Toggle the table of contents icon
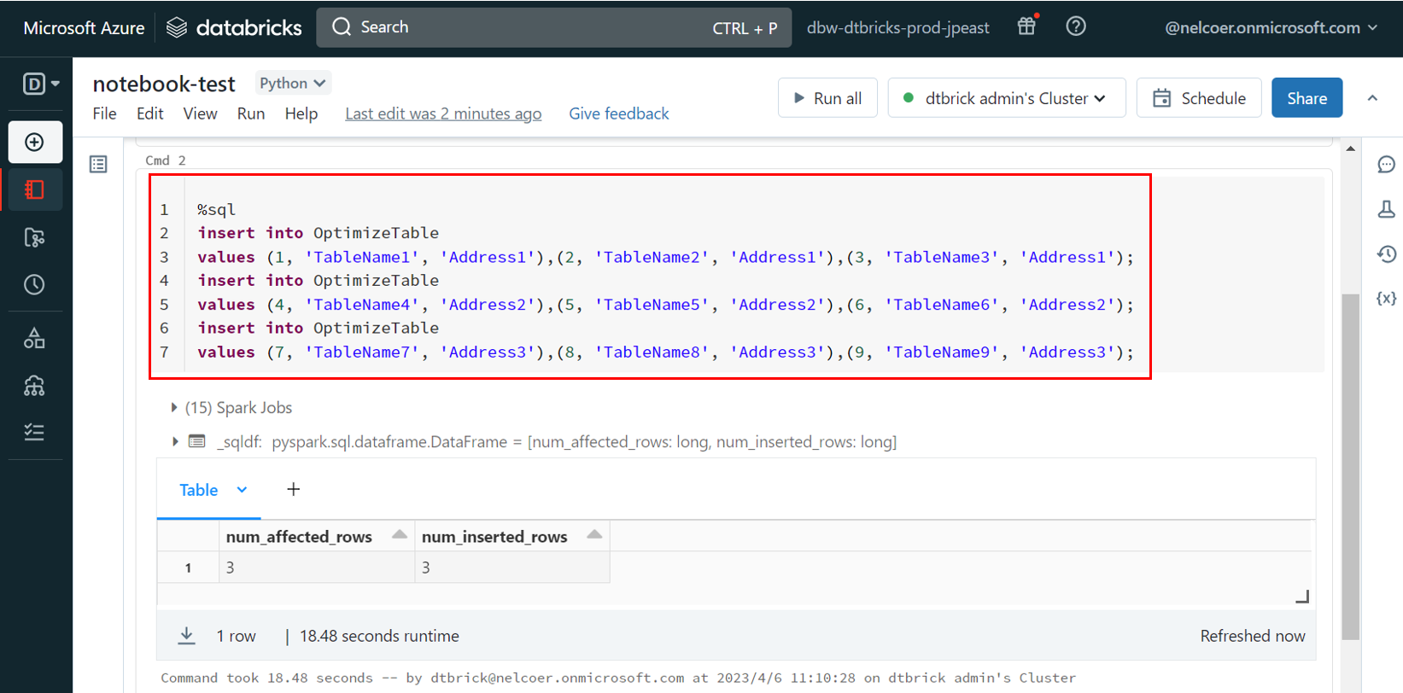The image size is (1403, 693). tap(98, 164)
